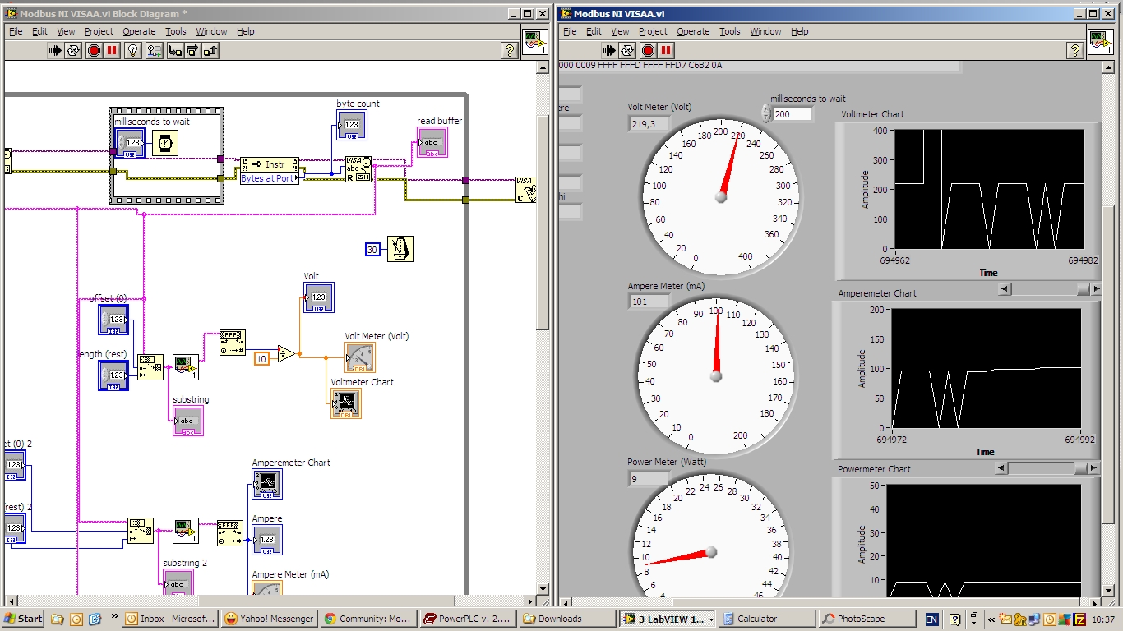The width and height of the screenshot is (1123, 631).
Task: Switch to Yahoo! Messenger taskbar button
Action: coord(270,619)
